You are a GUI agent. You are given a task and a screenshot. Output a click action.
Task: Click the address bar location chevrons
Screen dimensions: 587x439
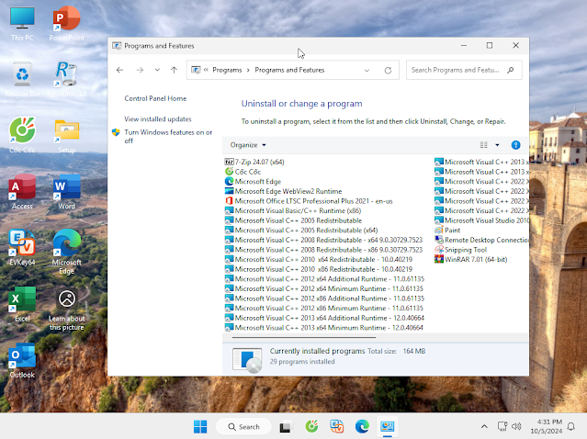click(x=206, y=70)
